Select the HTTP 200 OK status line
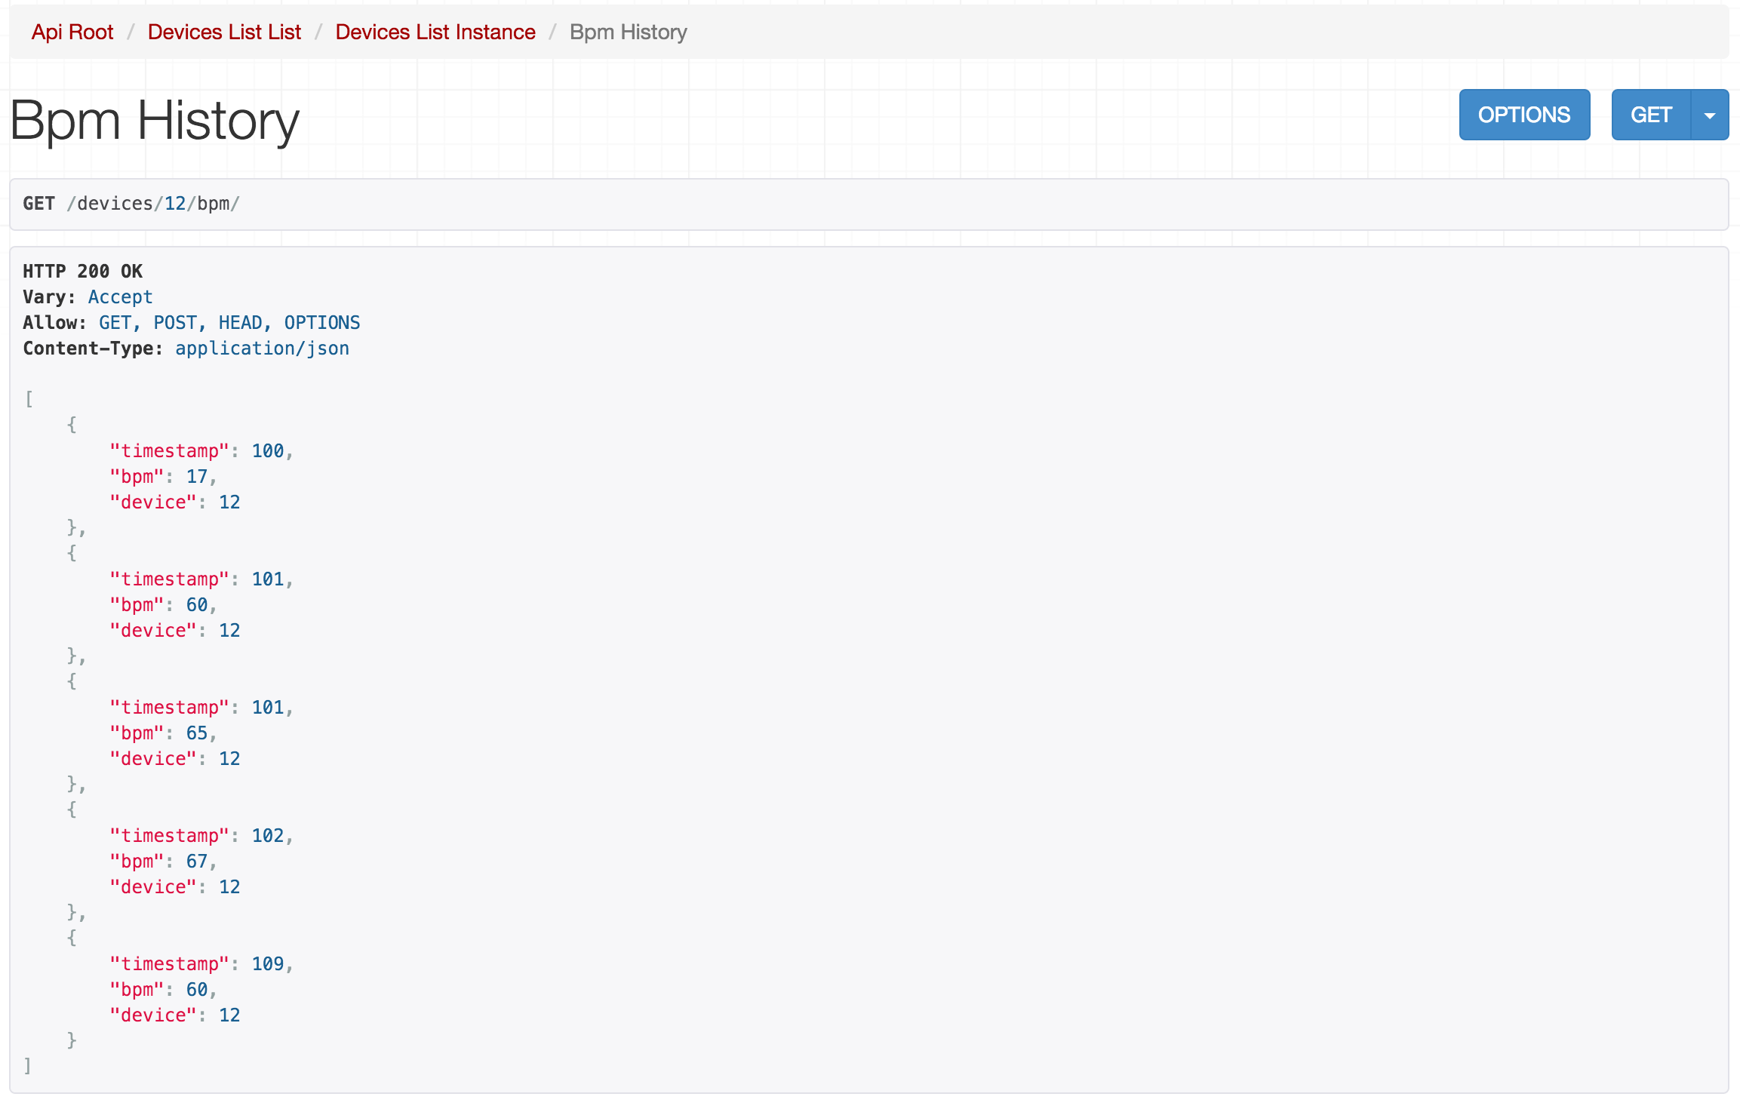The width and height of the screenshot is (1740, 1109). 82,272
